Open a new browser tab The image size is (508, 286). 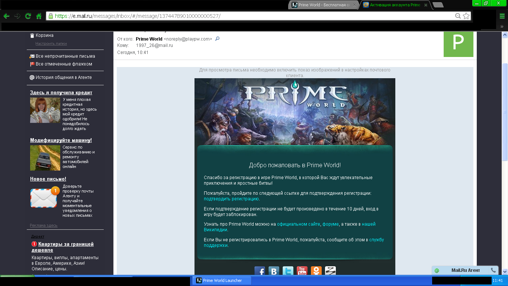438,5
